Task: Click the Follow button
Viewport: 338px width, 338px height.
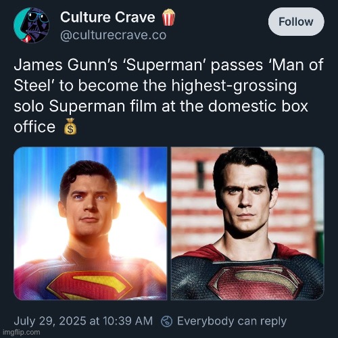Action: coord(296,22)
